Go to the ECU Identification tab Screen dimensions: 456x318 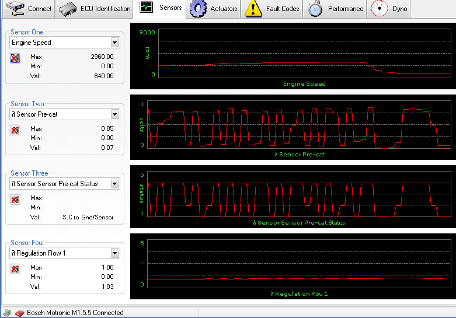pos(105,9)
